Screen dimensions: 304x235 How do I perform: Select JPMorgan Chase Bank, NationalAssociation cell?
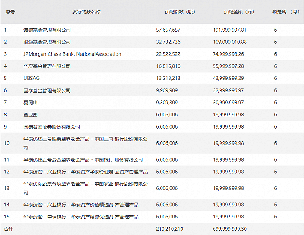[73, 54]
